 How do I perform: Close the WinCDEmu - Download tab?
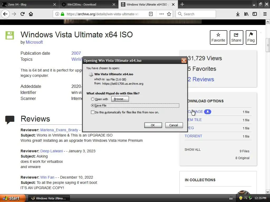click(x=114, y=4)
